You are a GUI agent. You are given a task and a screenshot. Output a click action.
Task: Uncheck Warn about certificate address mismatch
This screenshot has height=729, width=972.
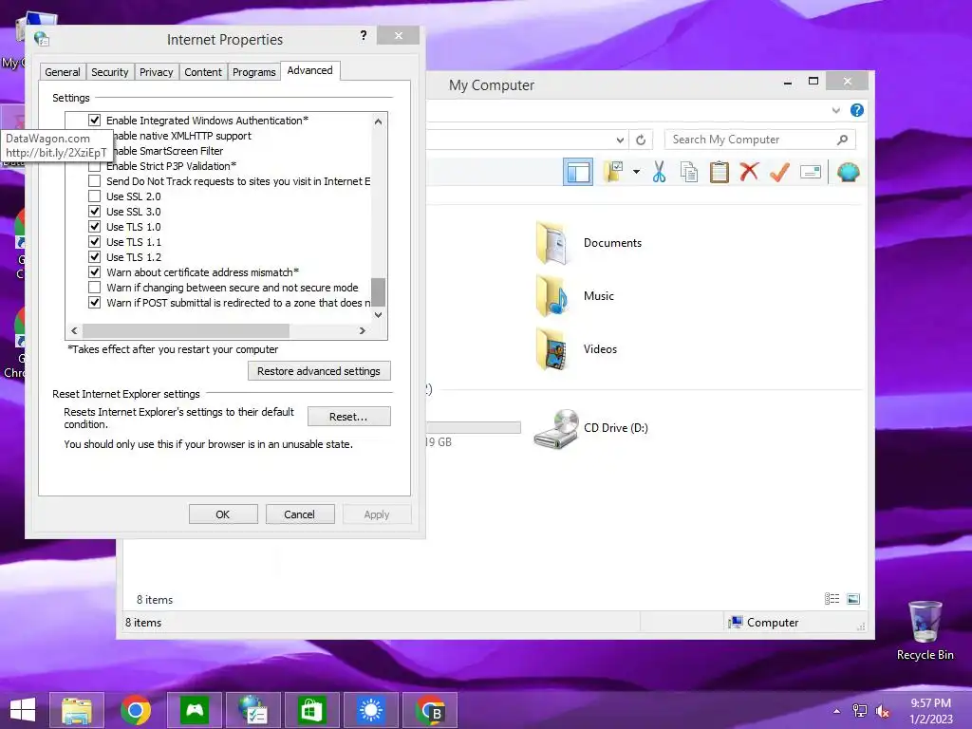tap(94, 272)
